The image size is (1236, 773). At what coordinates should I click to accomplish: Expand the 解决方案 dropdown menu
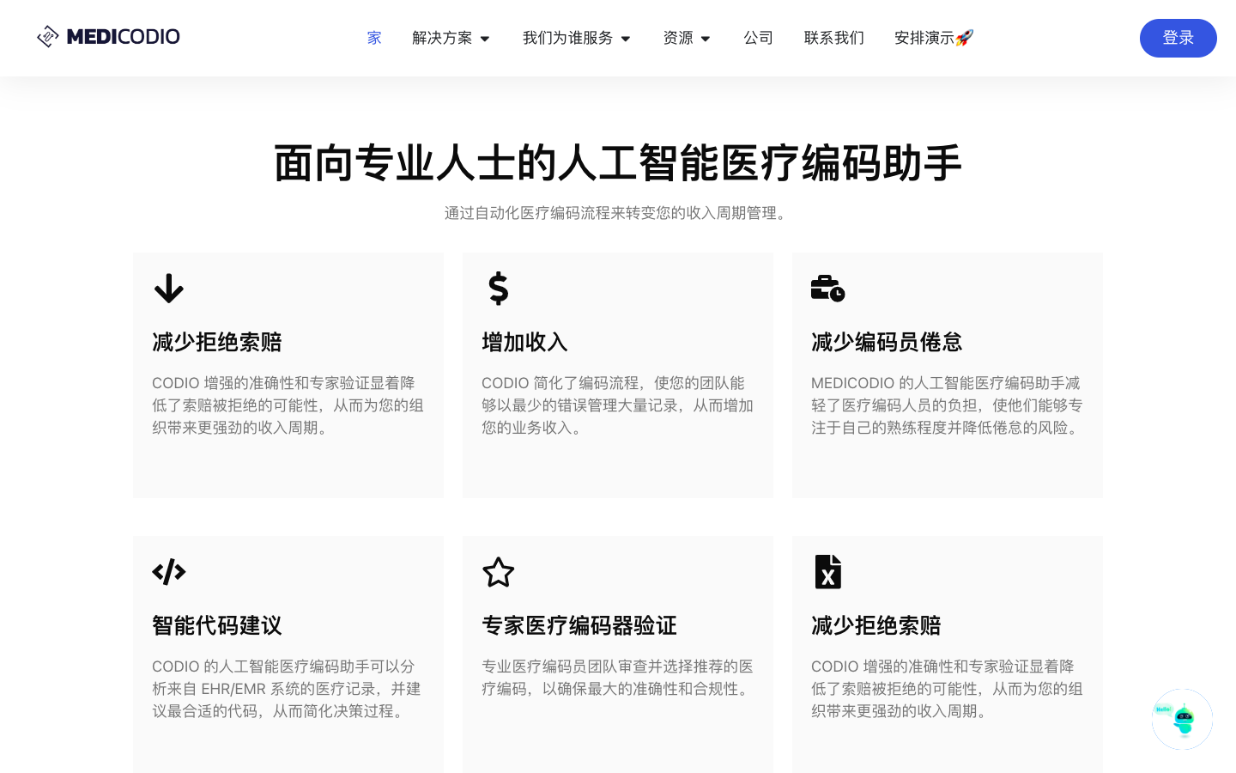coord(451,38)
